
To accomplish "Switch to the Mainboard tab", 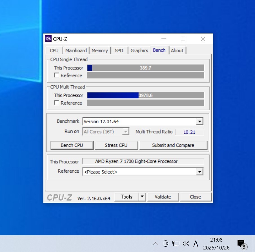I will pos(76,51).
